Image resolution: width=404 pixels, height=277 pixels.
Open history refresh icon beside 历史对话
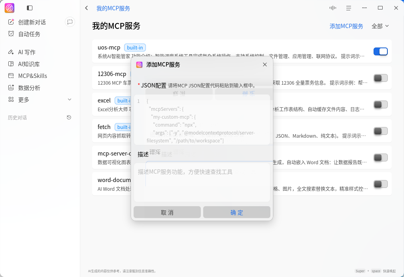coord(69,118)
